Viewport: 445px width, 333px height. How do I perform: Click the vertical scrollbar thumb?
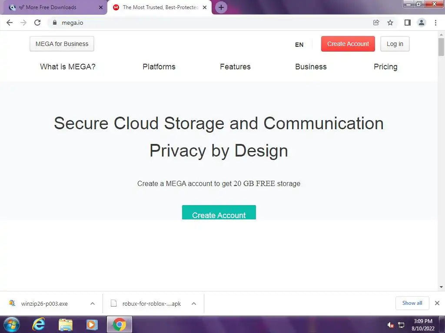[x=441, y=47]
